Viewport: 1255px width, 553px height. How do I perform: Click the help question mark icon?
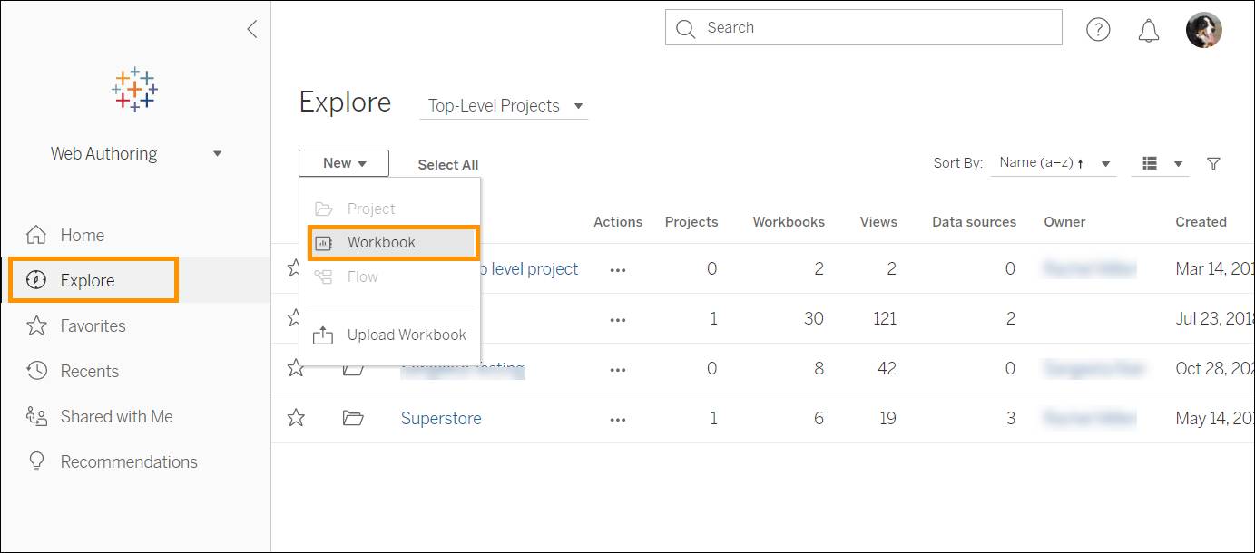tap(1098, 29)
